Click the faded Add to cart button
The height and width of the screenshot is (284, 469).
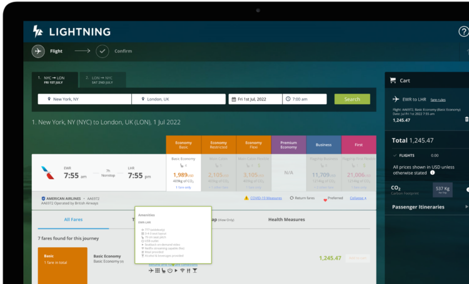358,258
